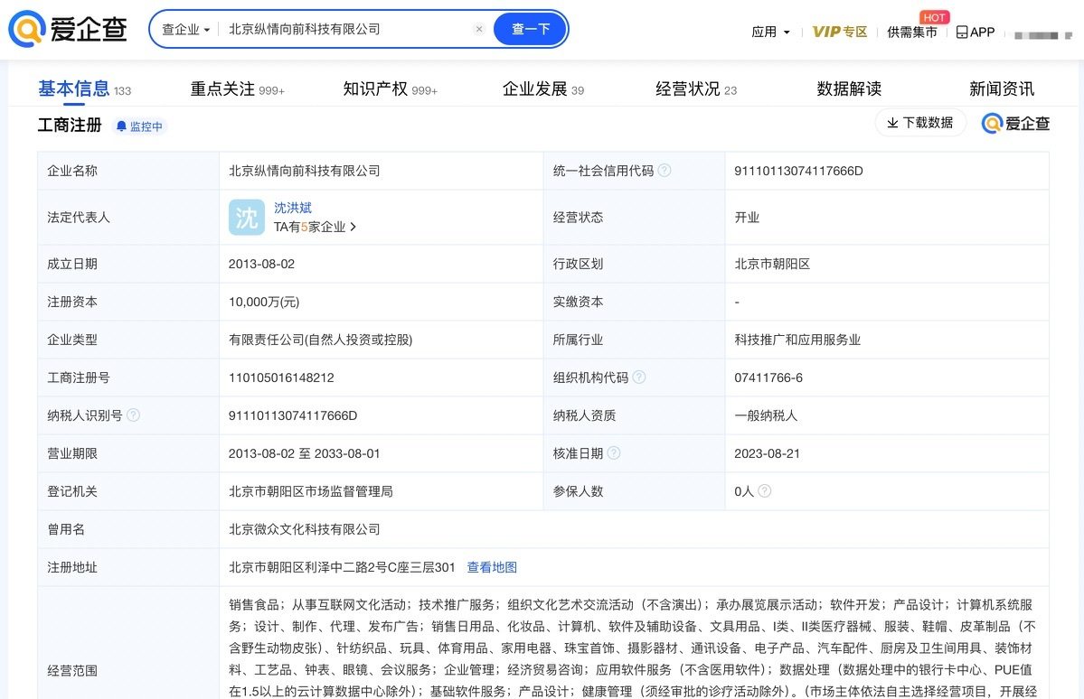The height and width of the screenshot is (699, 1084).
Task: Switch to the 数据解读 tab
Action: (x=849, y=89)
